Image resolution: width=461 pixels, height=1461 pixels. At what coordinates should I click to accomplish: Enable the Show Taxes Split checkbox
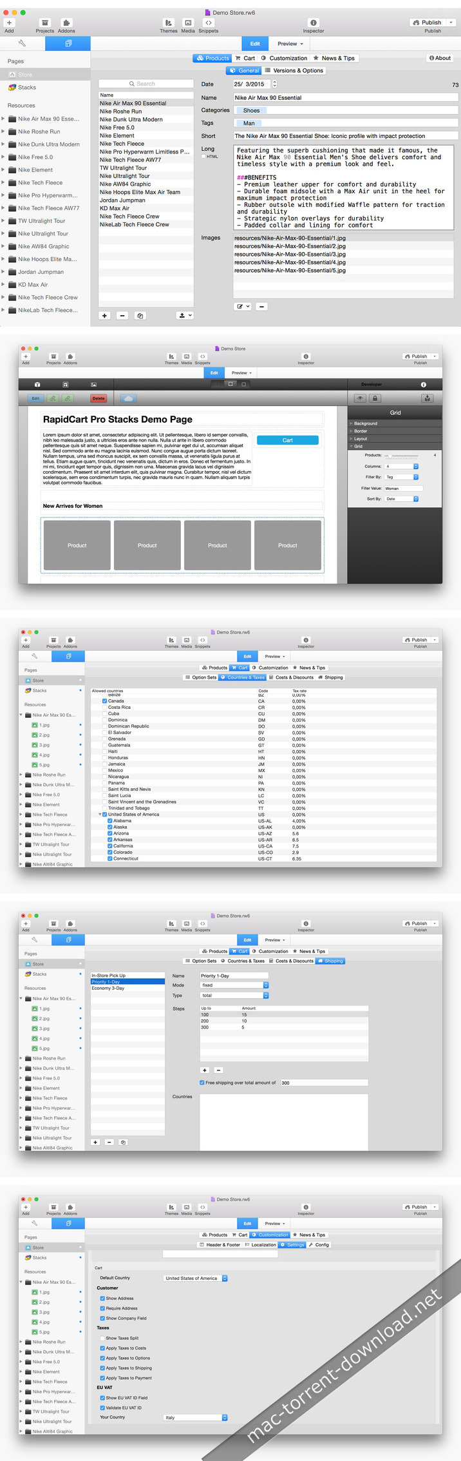102,1338
